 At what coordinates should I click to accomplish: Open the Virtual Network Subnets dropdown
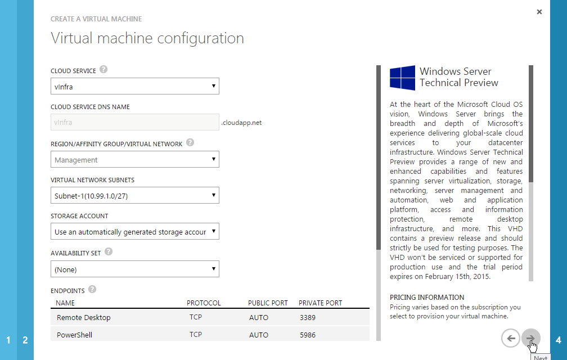point(134,195)
